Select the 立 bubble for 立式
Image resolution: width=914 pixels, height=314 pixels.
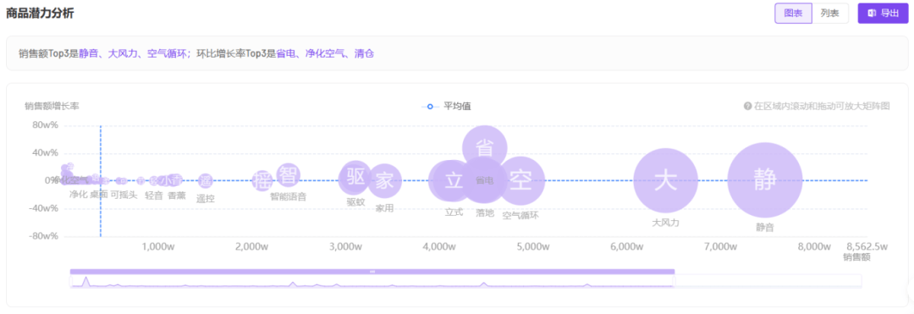(x=453, y=180)
